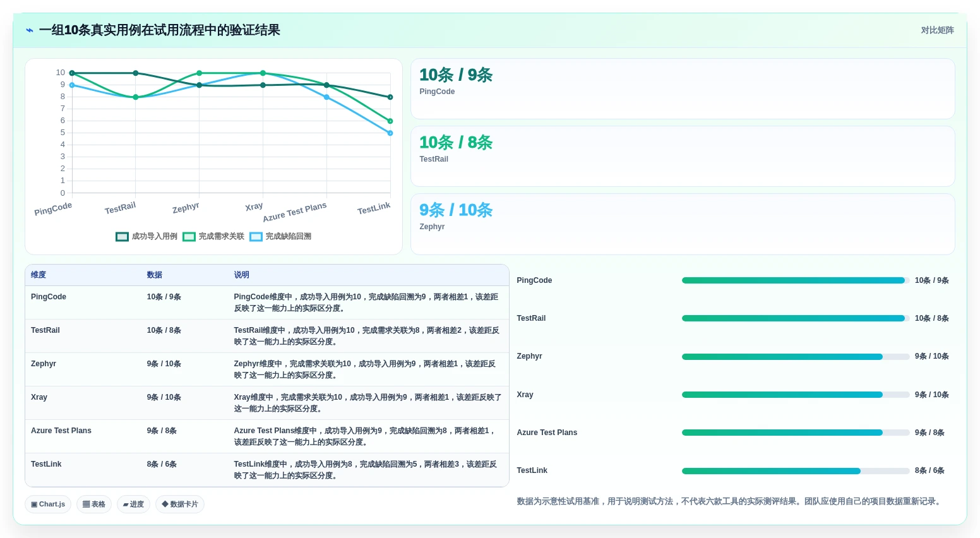Image resolution: width=980 pixels, height=538 pixels.
Task: Select the 进度 tag chip
Action: click(x=133, y=505)
